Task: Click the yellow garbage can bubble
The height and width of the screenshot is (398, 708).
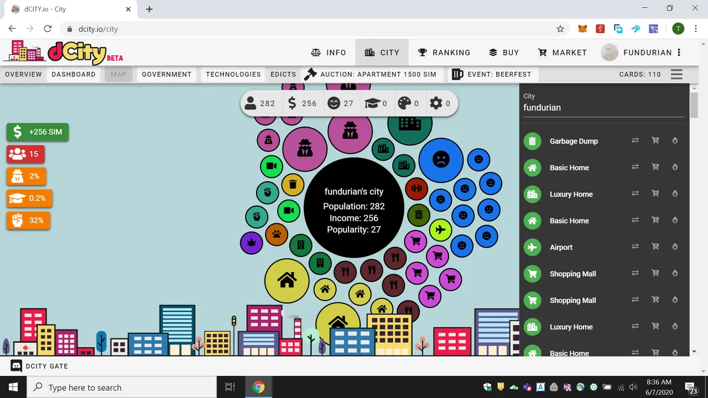Action: coord(293,185)
